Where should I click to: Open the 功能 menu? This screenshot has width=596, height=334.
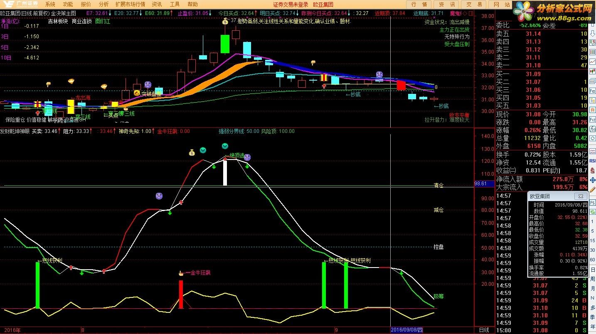tap(68, 4)
